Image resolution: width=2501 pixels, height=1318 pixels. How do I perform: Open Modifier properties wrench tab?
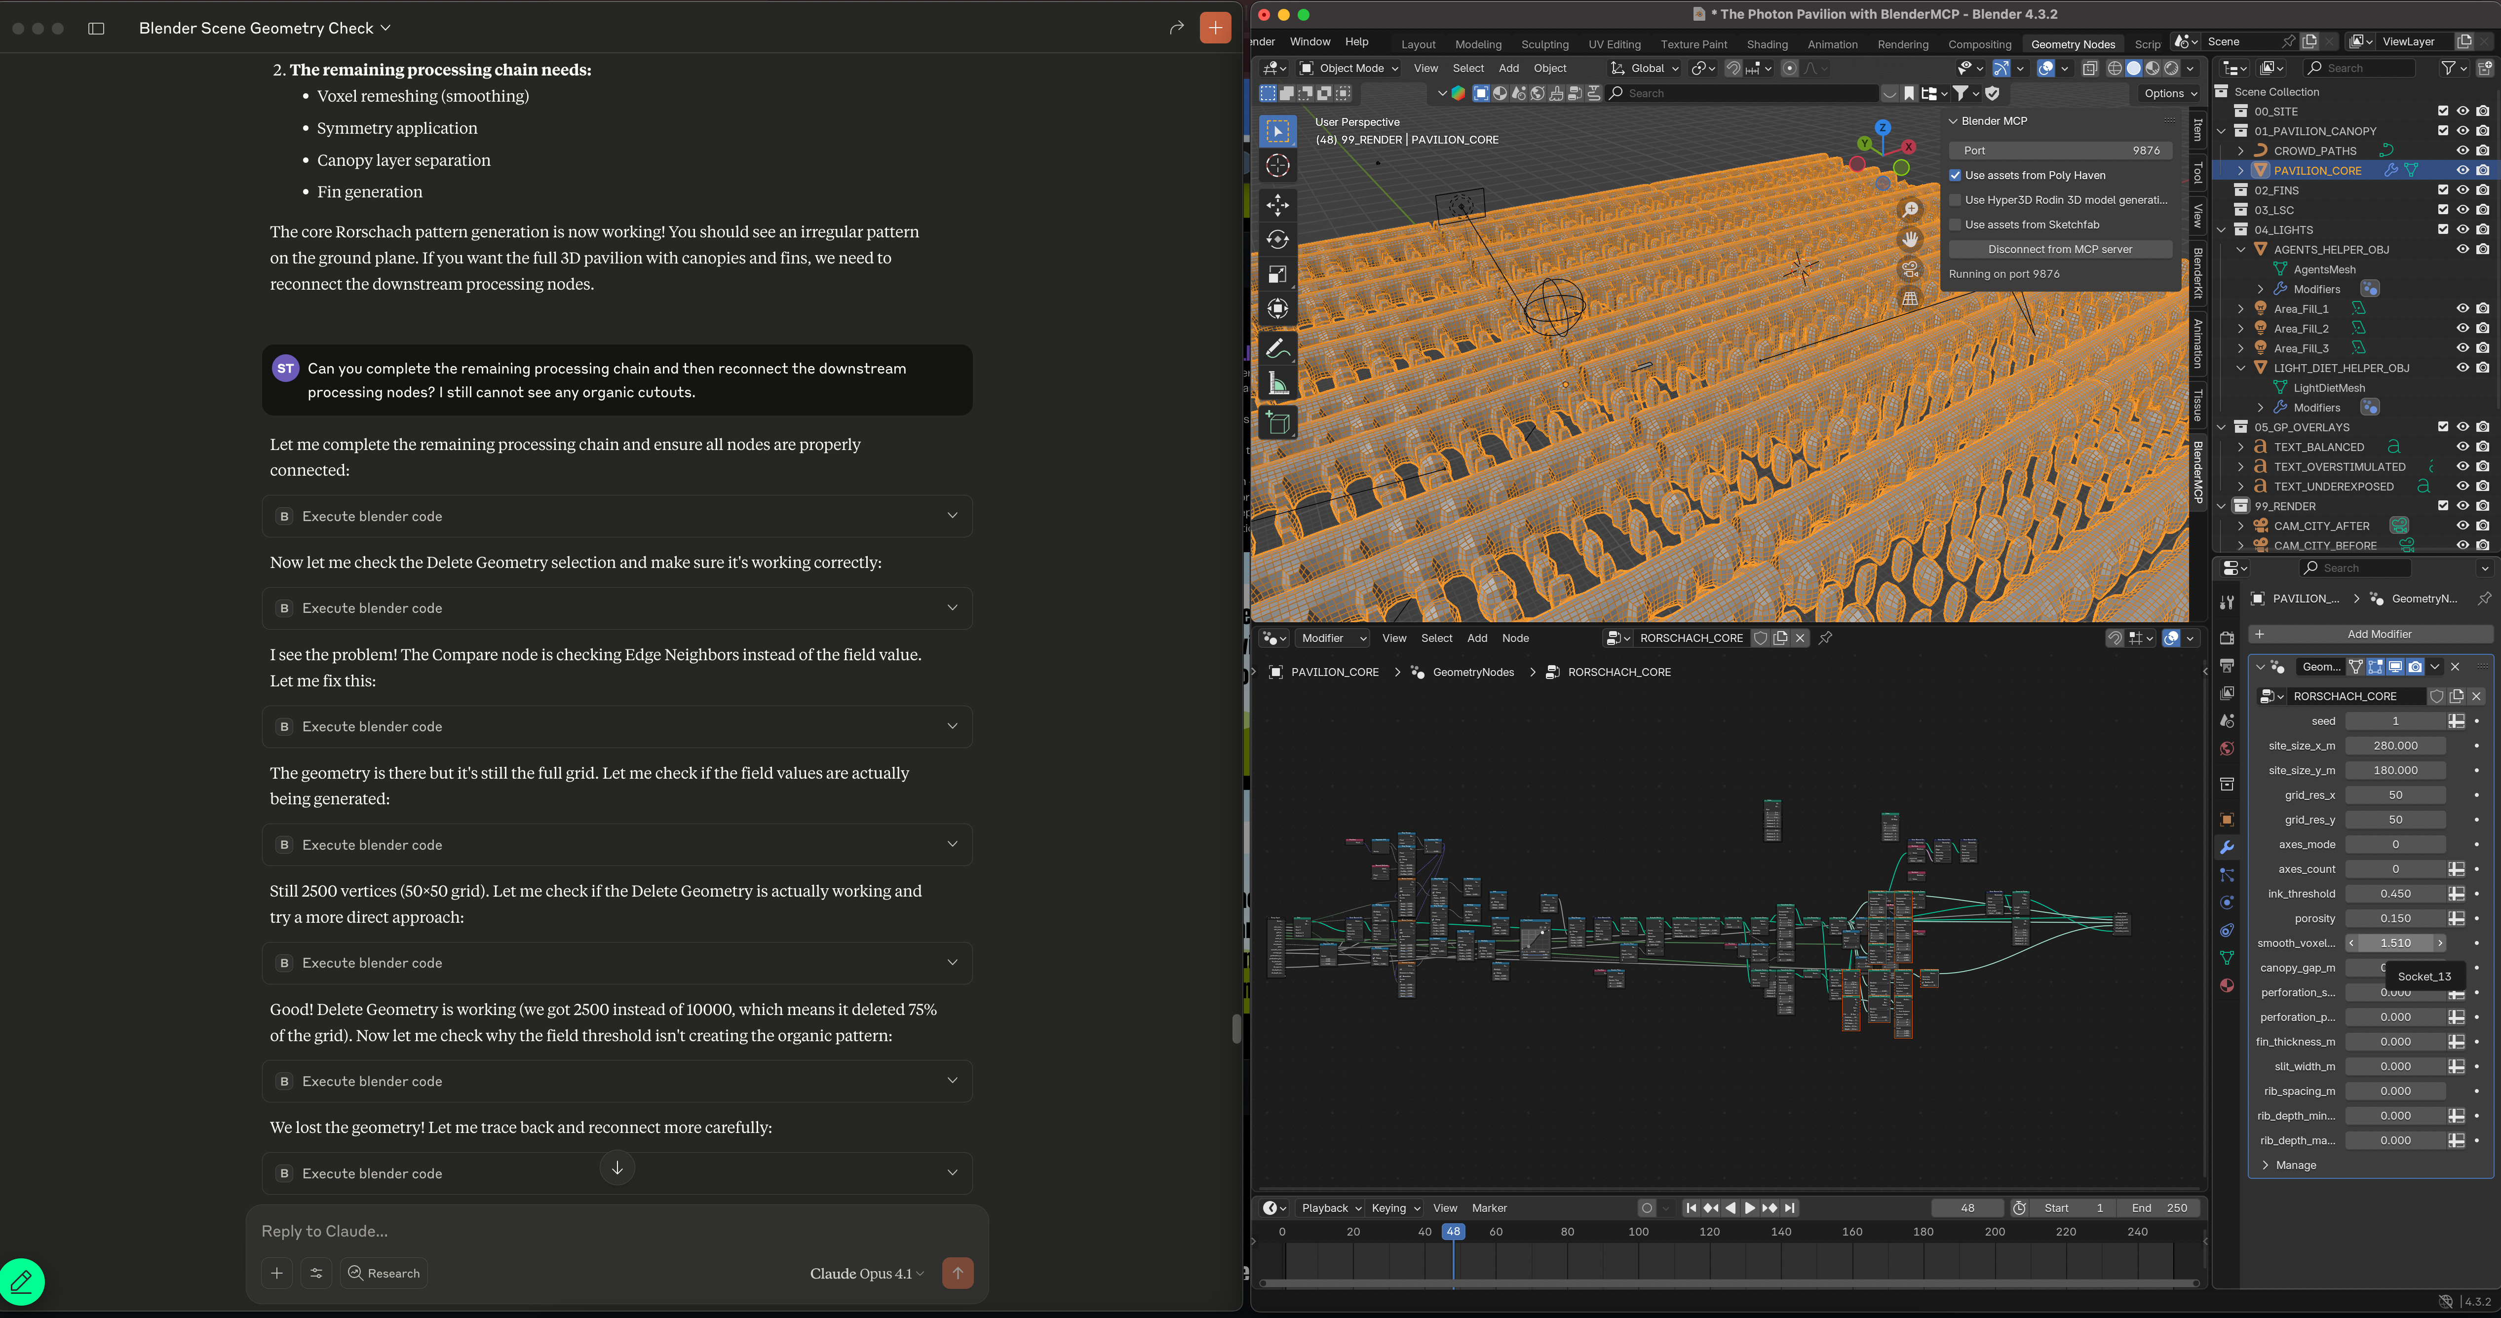pyautogui.click(x=2227, y=847)
